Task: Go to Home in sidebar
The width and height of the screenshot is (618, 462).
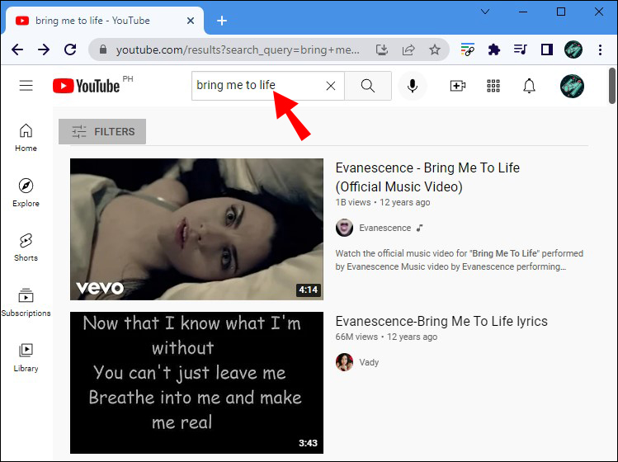Action: click(x=26, y=138)
